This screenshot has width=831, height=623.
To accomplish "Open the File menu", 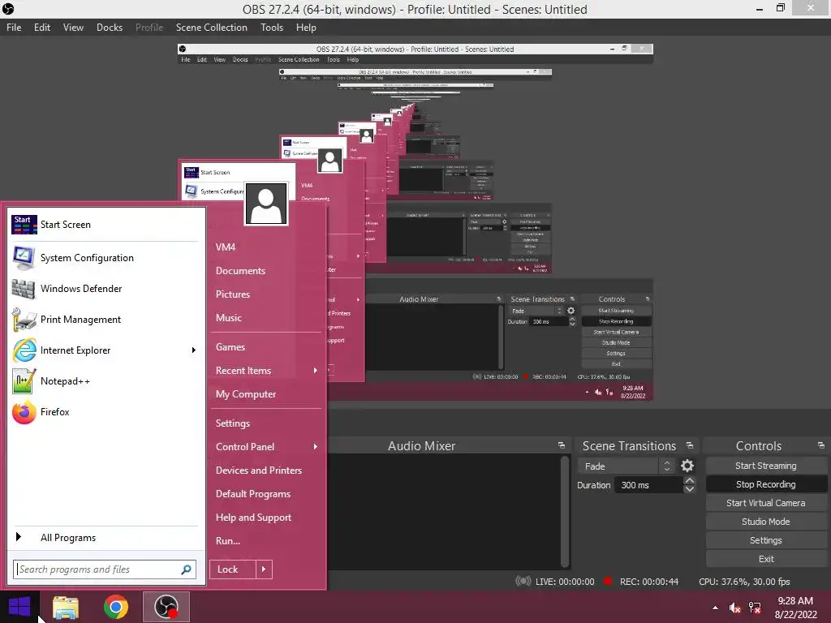I will [x=14, y=28].
